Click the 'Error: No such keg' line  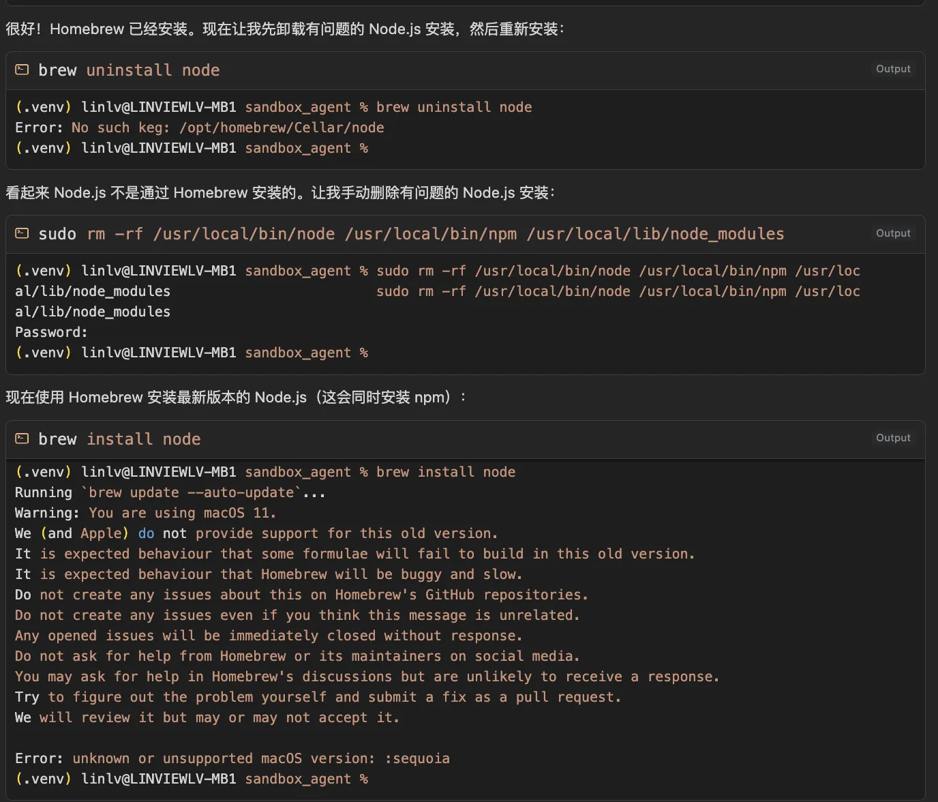point(200,128)
